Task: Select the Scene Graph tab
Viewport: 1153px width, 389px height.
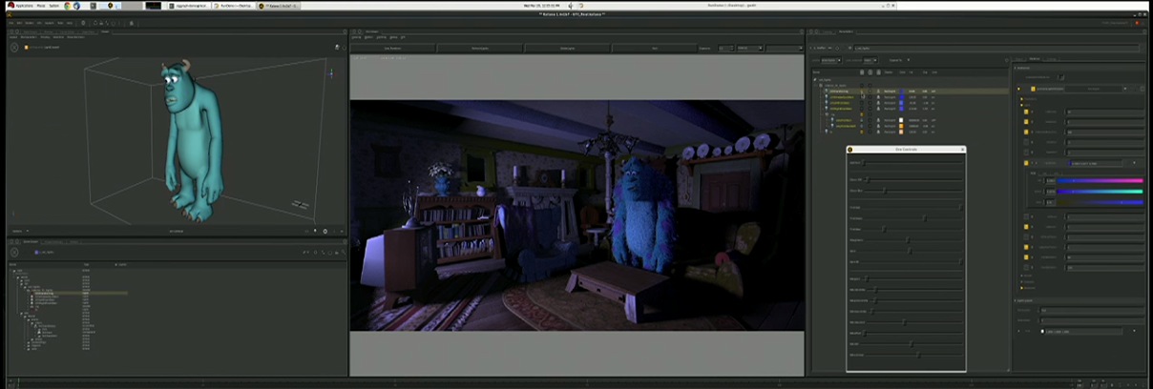Action: [x=29, y=242]
